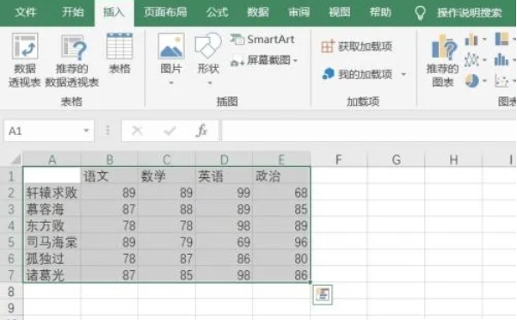Select column A header
The height and width of the screenshot is (320, 517).
pyautogui.click(x=52, y=160)
